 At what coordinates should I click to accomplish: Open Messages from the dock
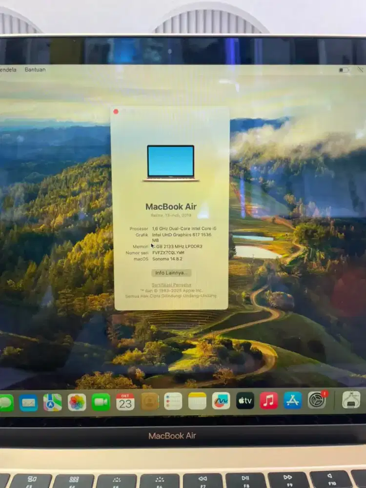(x=5, y=403)
